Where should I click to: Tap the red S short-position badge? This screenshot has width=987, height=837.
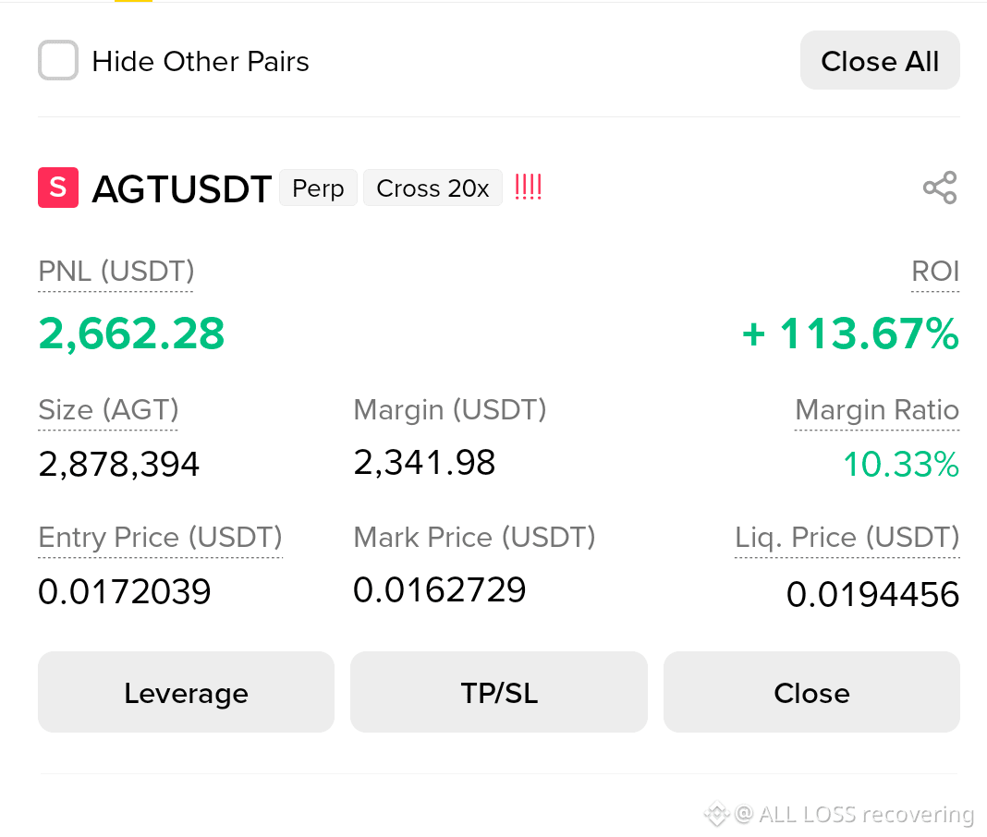tap(58, 188)
